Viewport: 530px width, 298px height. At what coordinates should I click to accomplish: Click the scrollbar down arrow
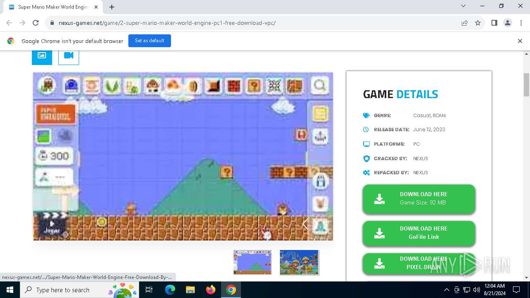526,278
